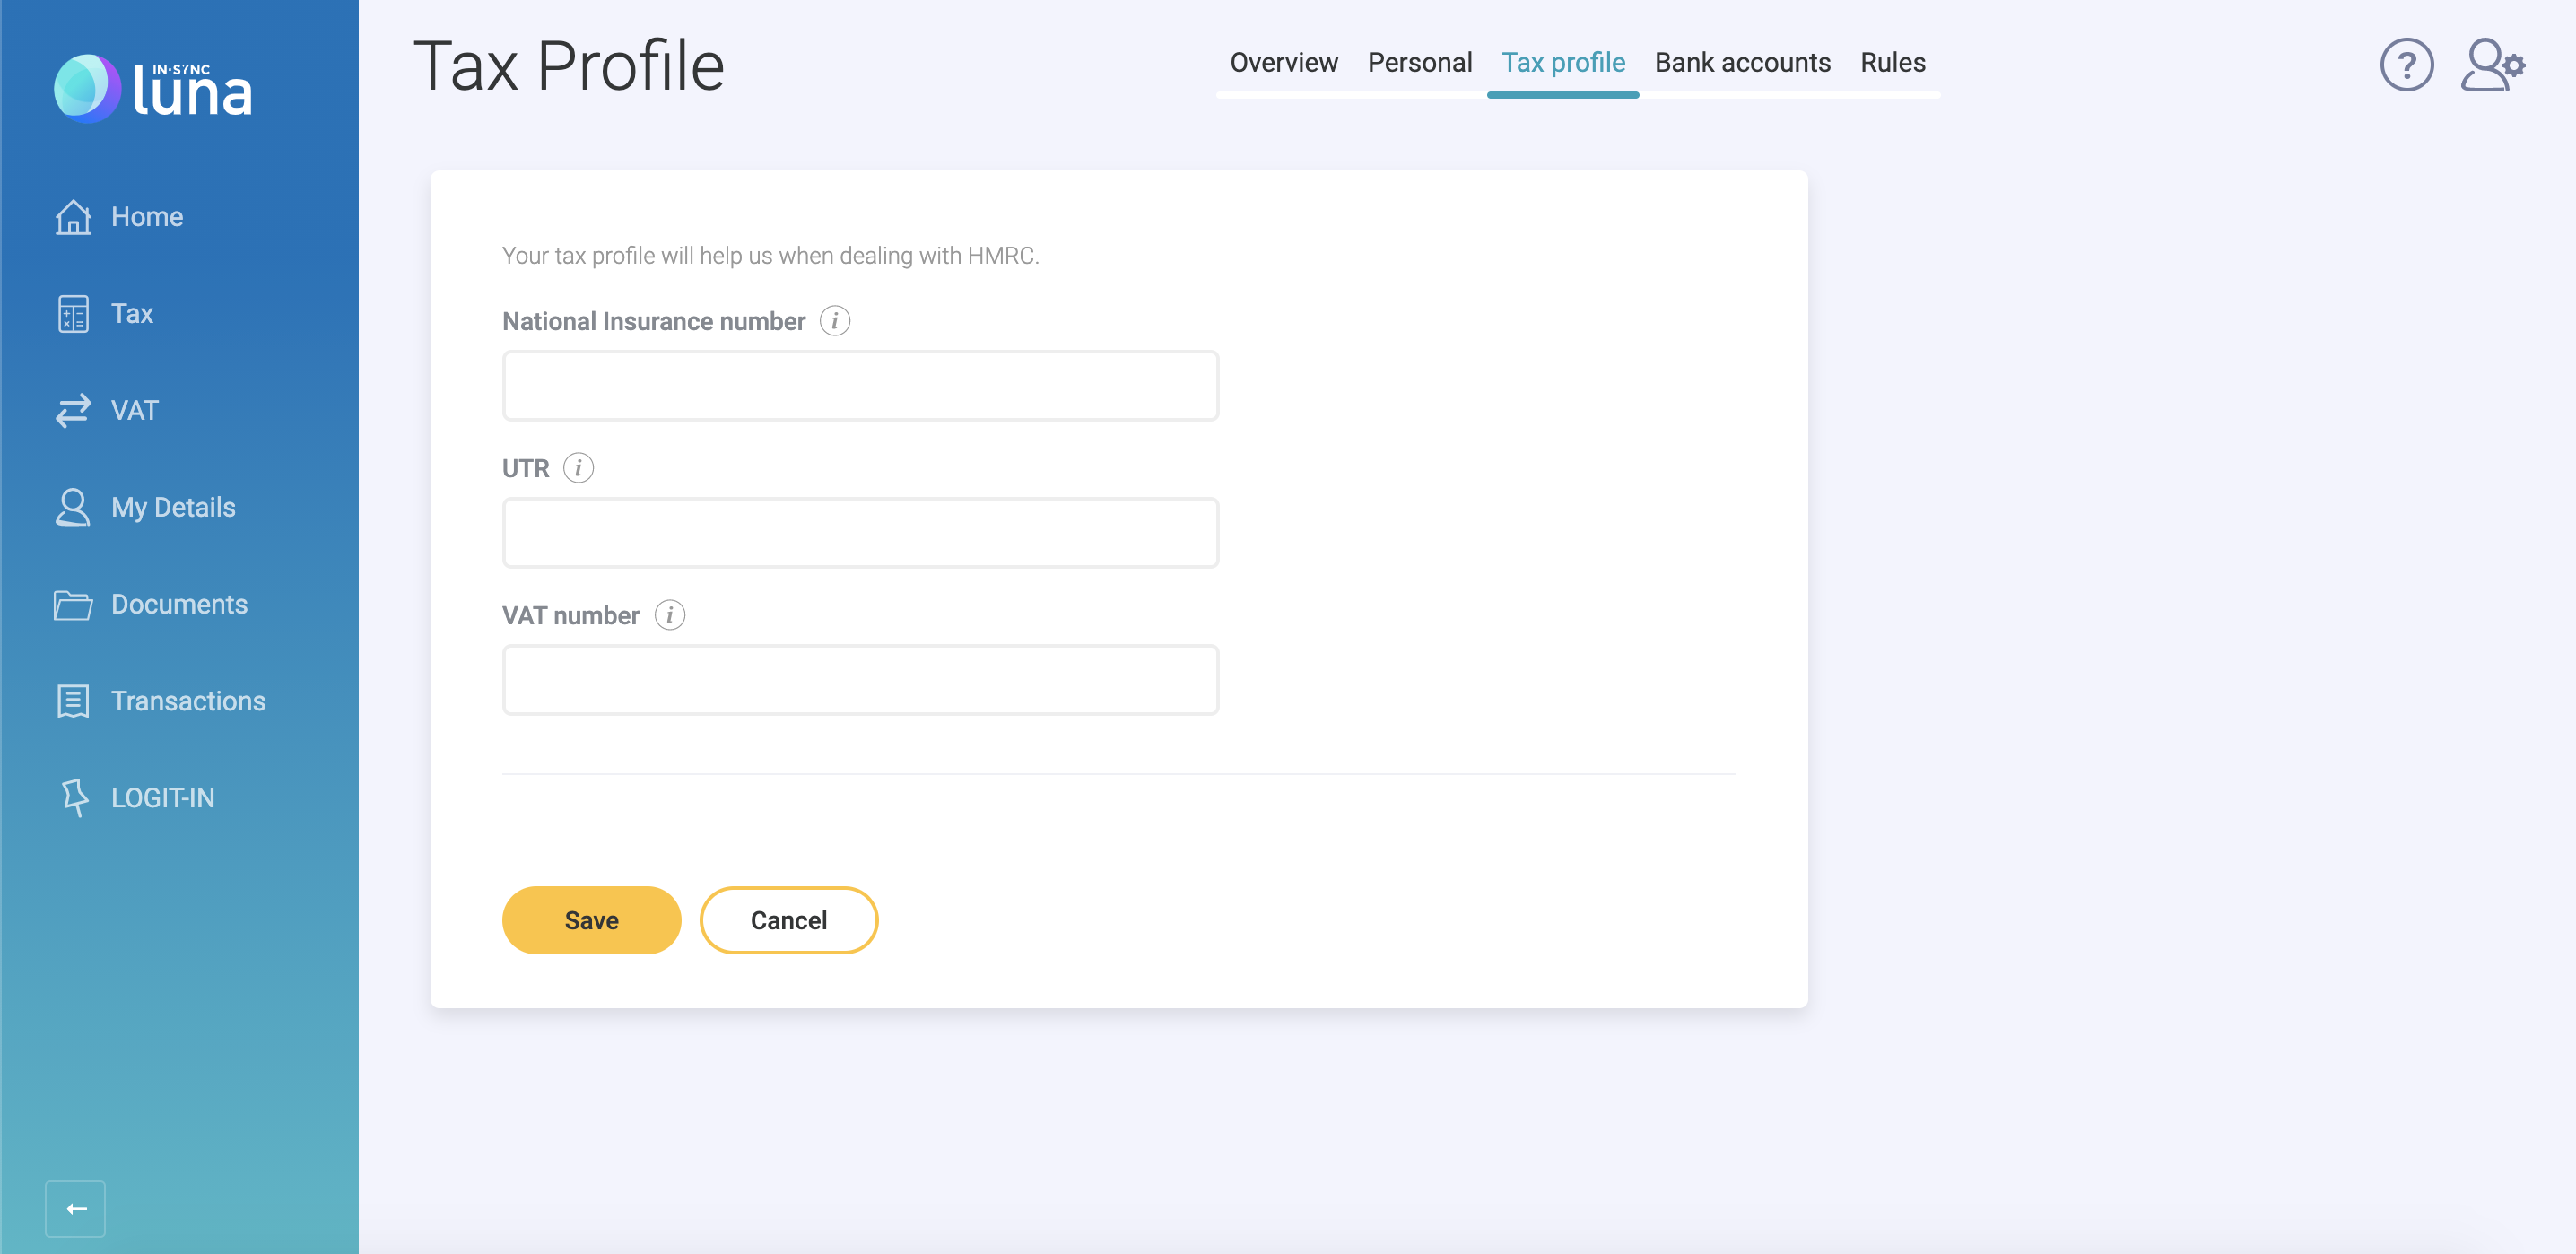Viewport: 2576px width, 1254px height.
Task: Show National Insurance number info tooltip
Action: [834, 321]
